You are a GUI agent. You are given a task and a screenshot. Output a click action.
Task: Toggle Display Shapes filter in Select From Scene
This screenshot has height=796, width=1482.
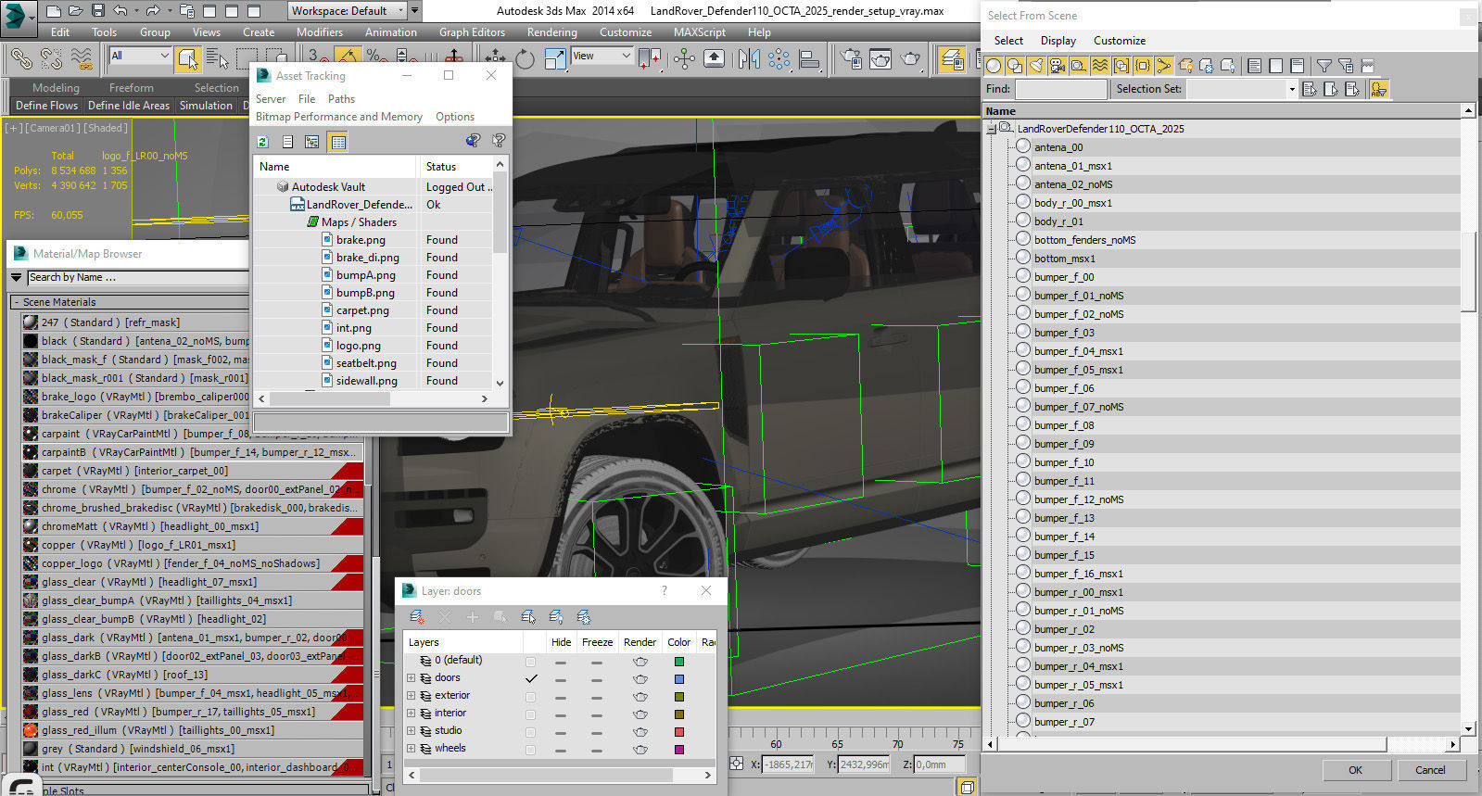tap(1015, 66)
